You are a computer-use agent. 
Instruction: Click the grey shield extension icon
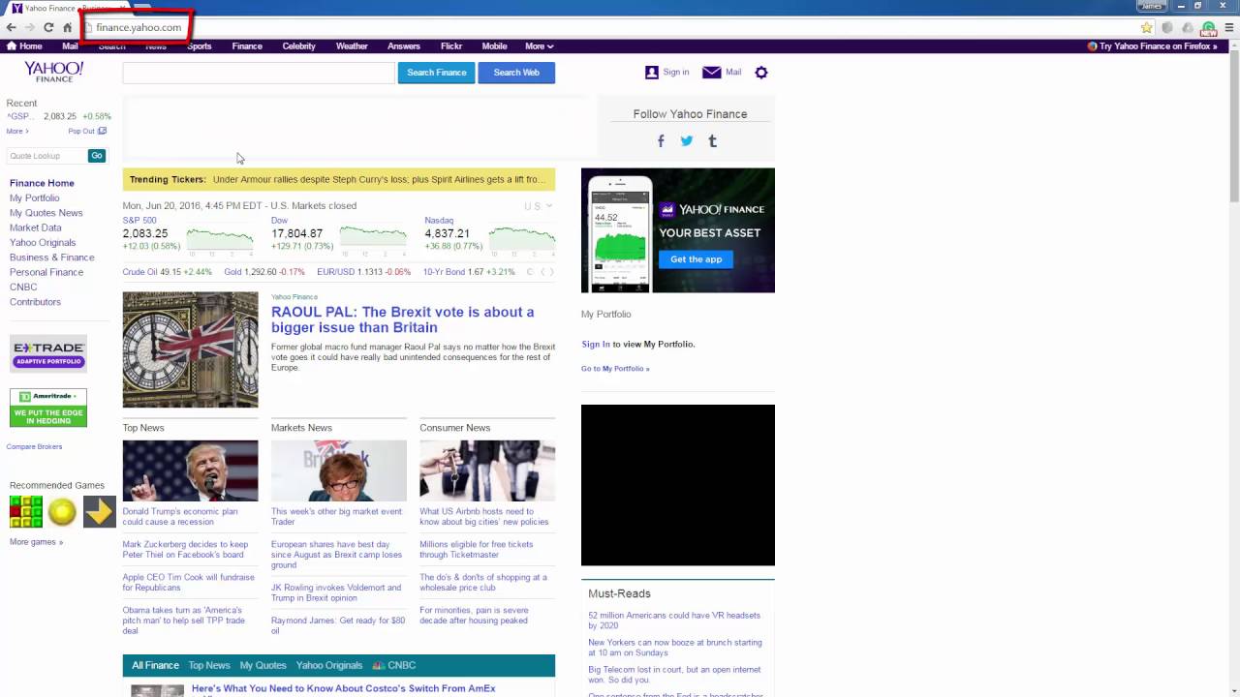click(1167, 28)
